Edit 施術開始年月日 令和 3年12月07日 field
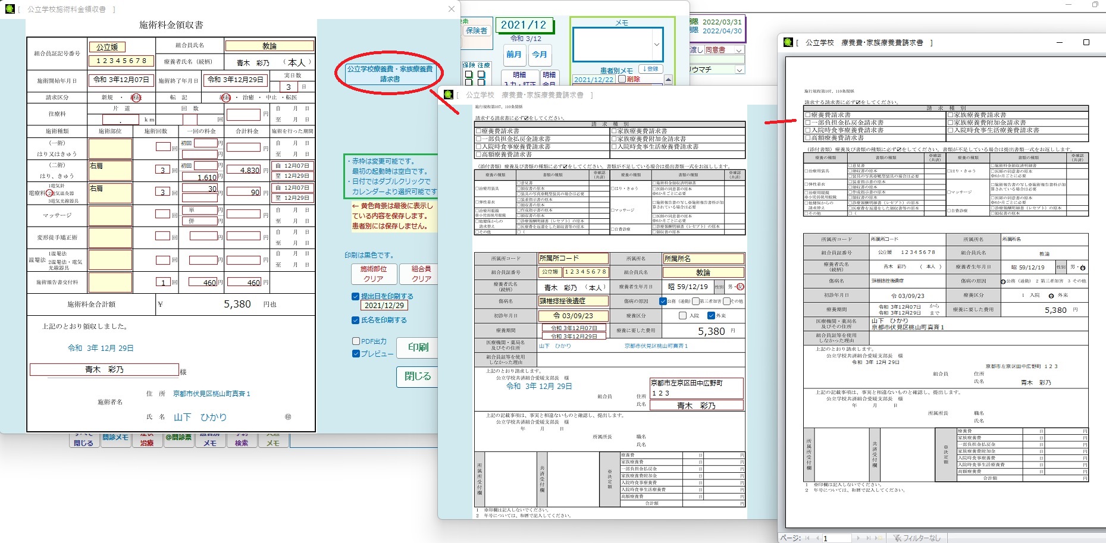 coord(121,80)
